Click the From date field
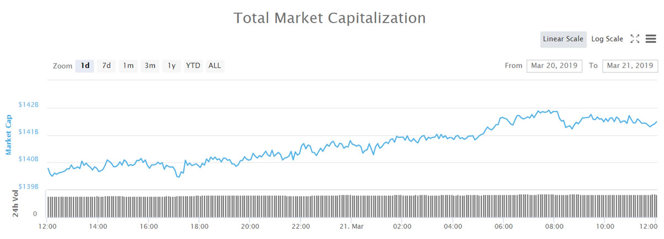Image resolution: width=664 pixels, height=239 pixels. click(554, 66)
